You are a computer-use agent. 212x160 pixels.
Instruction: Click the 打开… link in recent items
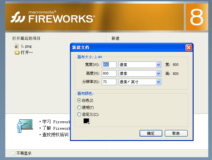27,52
